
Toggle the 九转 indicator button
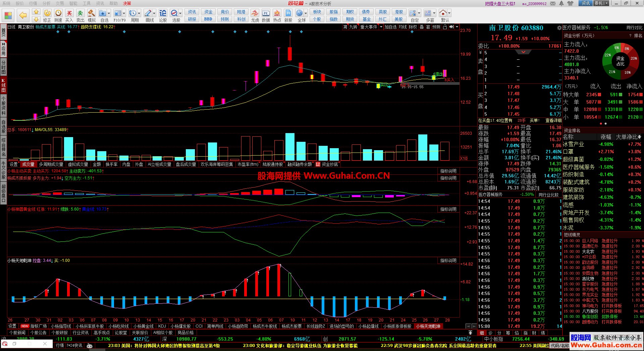click(x=354, y=27)
